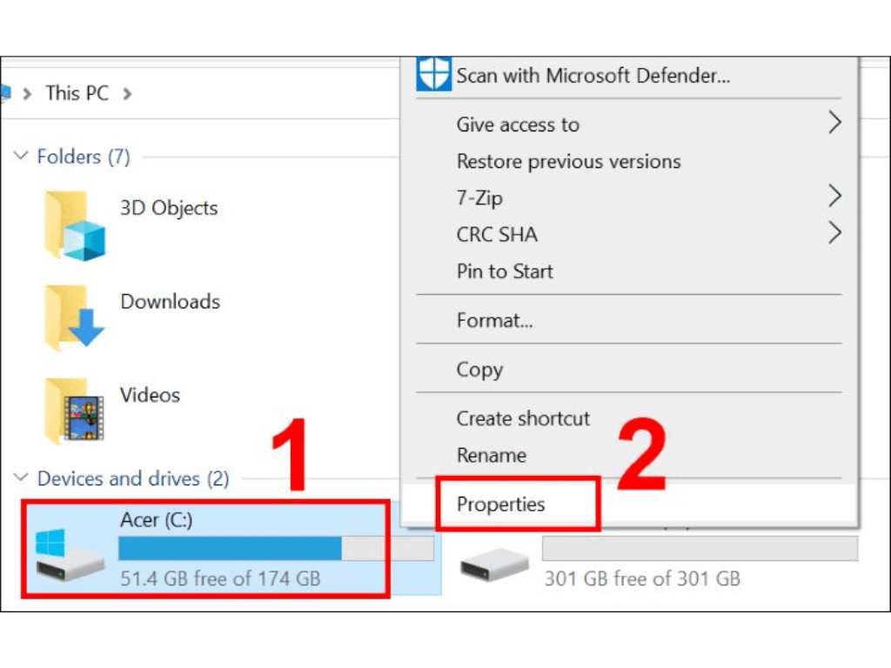Click This PC in the address breadcrumb
Image resolution: width=891 pixels, height=668 pixels.
[77, 93]
